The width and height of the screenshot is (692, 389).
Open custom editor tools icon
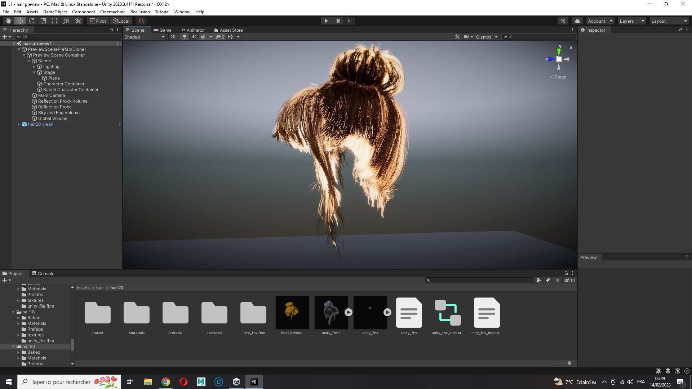click(78, 21)
